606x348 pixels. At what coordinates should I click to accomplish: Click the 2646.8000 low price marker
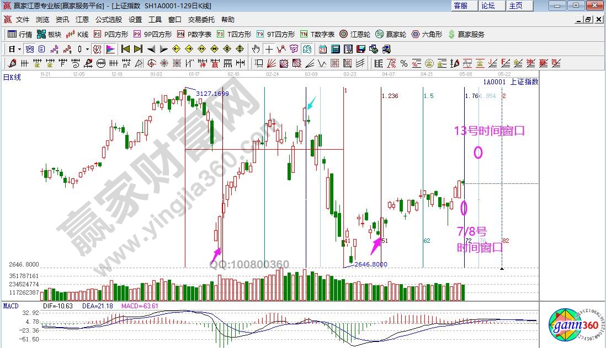pos(370,264)
